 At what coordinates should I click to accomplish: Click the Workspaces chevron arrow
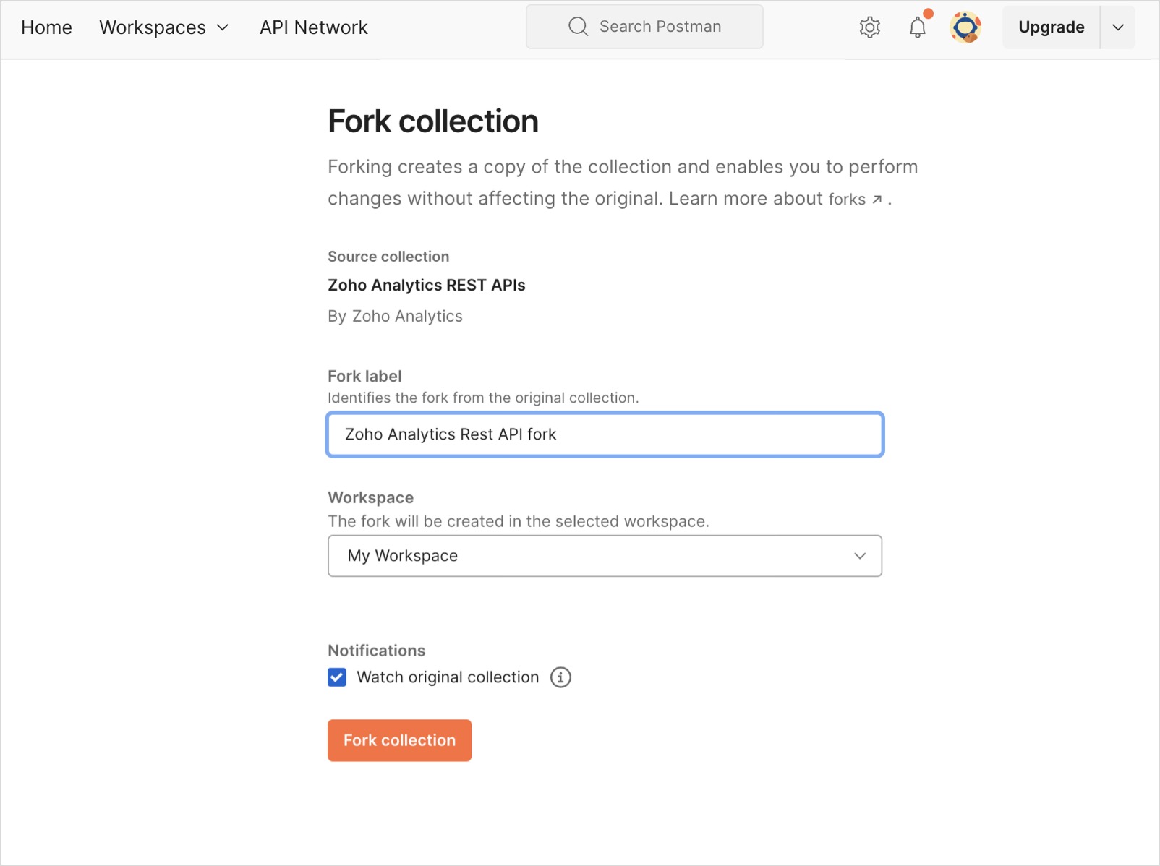tap(223, 27)
